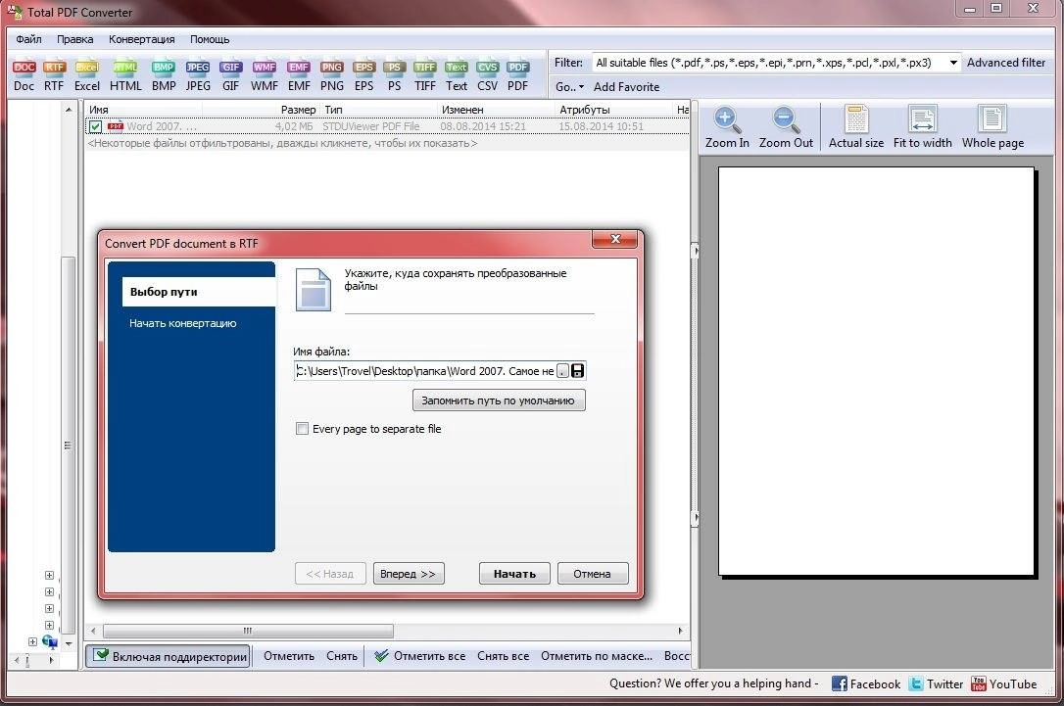Viewport: 1064px width, 706px height.
Task: Select the Doc conversion format icon
Action: pyautogui.click(x=24, y=75)
